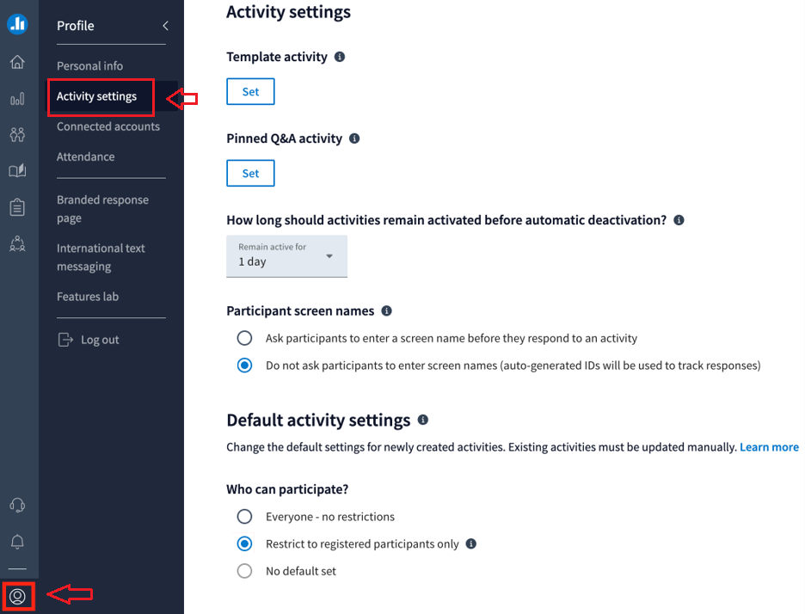Select Activity settings in Profile menu
The image size is (805, 614).
96,96
